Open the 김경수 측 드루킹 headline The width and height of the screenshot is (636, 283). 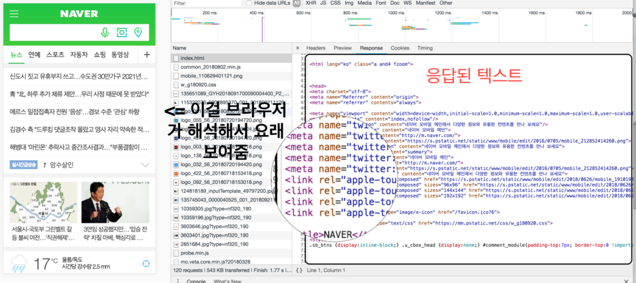79,130
